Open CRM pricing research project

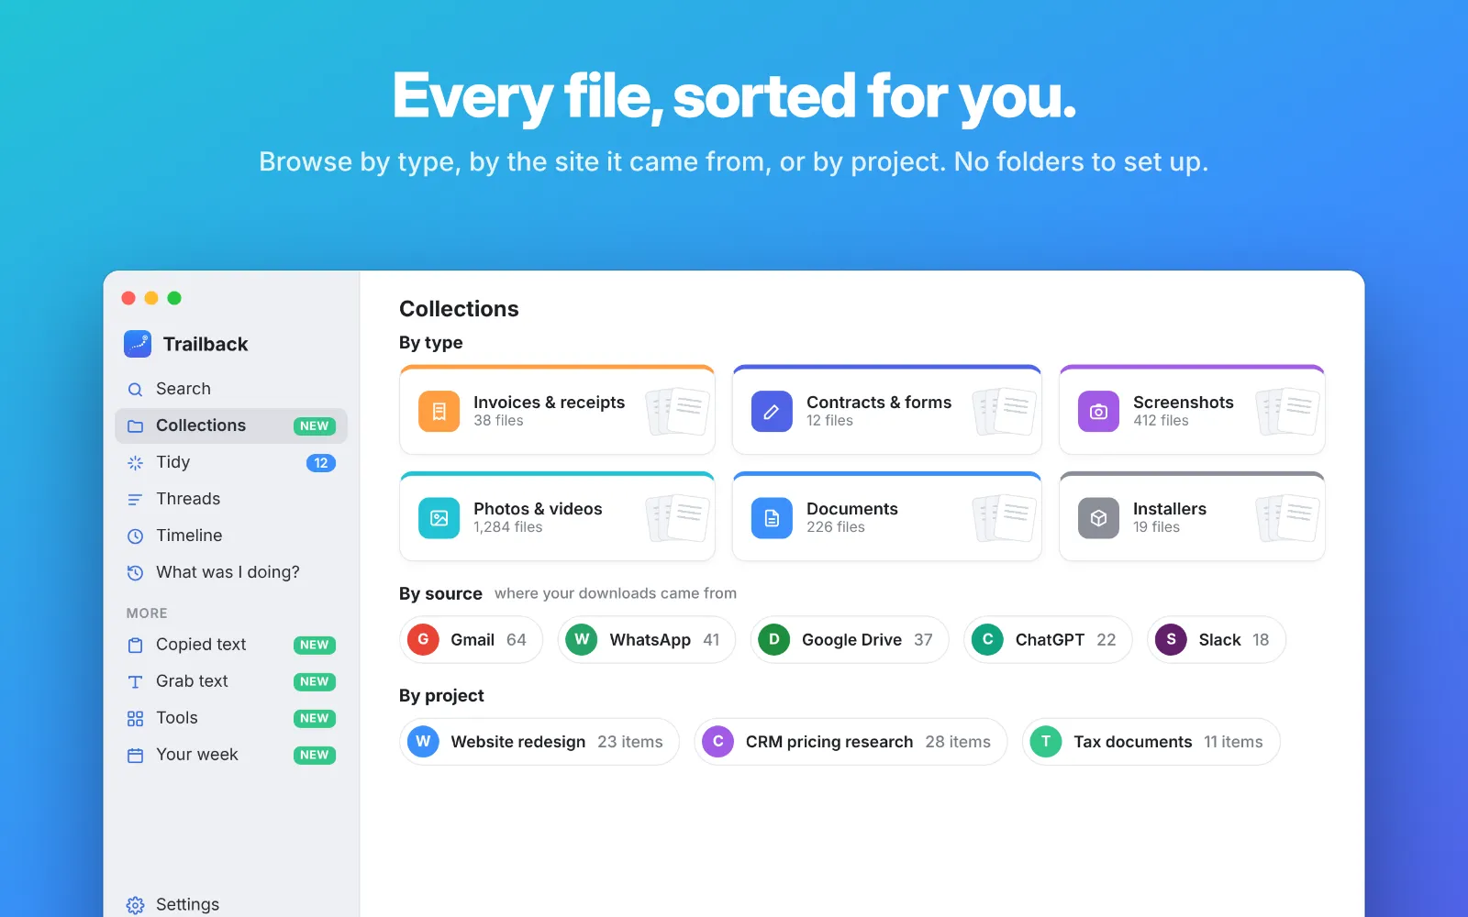[851, 742]
